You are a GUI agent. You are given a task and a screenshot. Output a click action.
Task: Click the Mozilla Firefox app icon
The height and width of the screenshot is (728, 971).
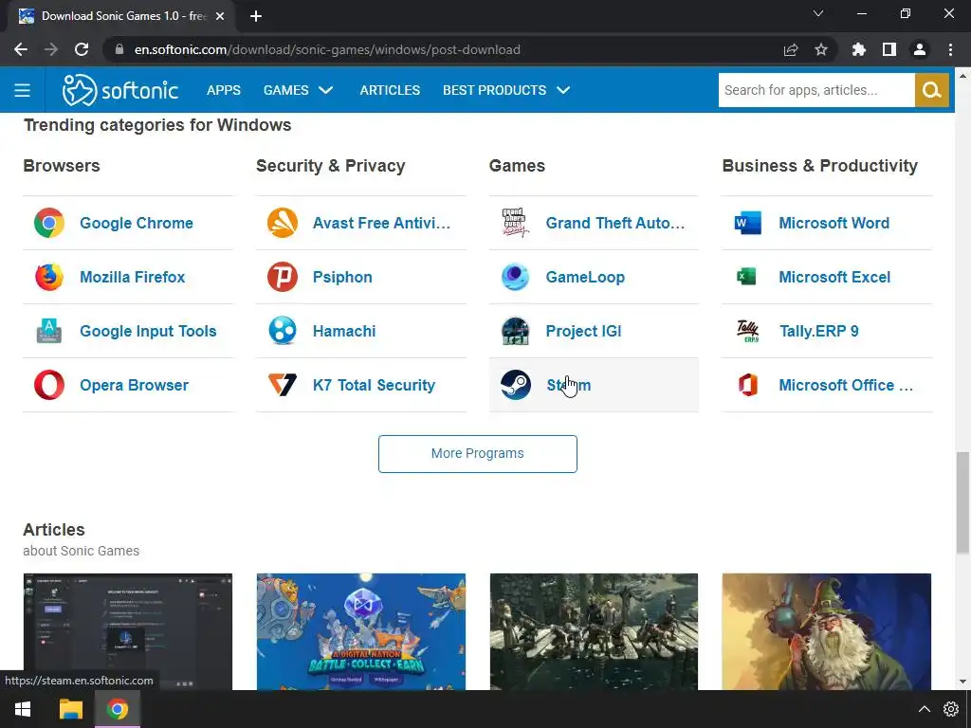pyautogui.click(x=49, y=277)
